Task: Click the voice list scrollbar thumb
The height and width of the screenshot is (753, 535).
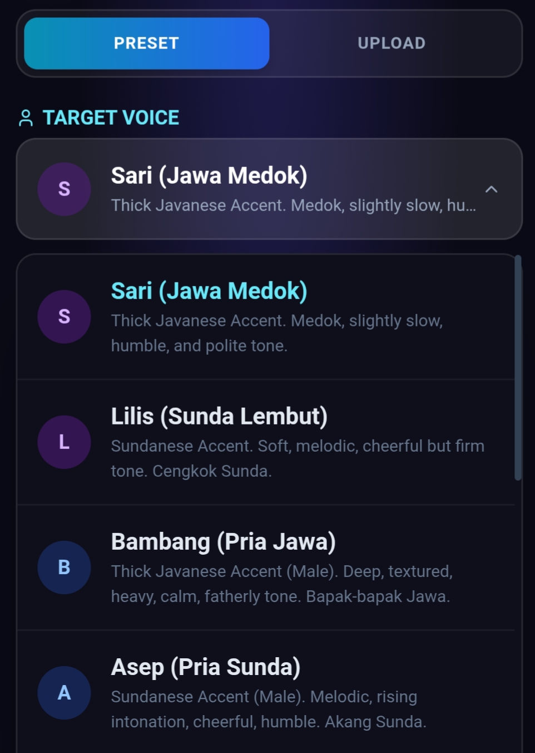Action: [x=518, y=368]
